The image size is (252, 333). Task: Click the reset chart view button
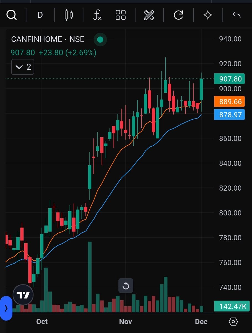tap(126, 286)
